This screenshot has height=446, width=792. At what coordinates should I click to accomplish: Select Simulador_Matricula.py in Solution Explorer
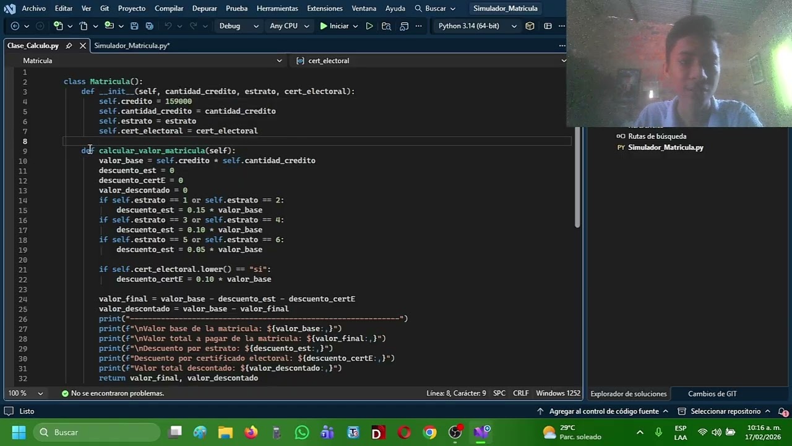coord(665,147)
